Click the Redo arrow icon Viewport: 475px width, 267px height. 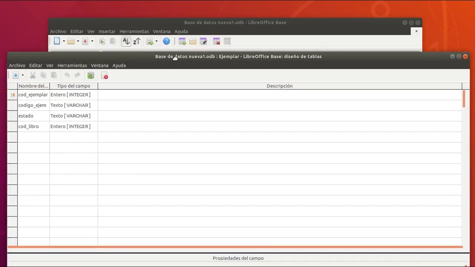78,76
